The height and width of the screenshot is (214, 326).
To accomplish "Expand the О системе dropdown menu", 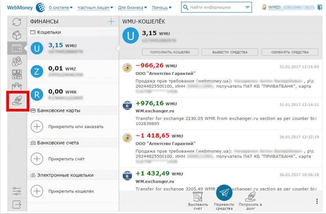I will 61,7.
